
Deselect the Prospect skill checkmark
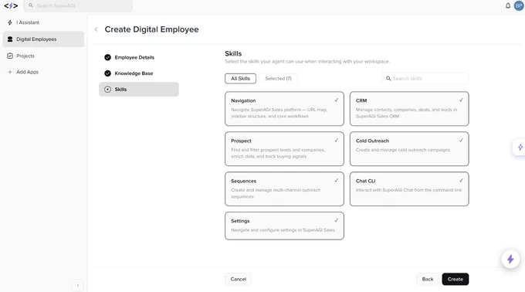[x=336, y=141]
